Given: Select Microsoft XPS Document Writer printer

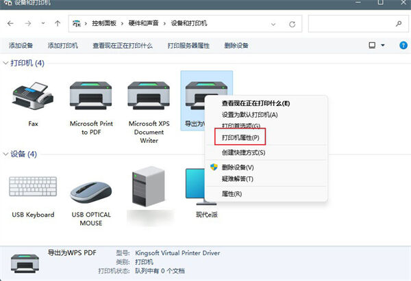Looking at the screenshot, I should (149, 96).
